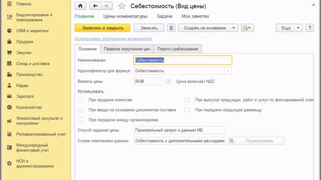
Task: Enable При выпуске продукции checkbox
Action: (187, 100)
